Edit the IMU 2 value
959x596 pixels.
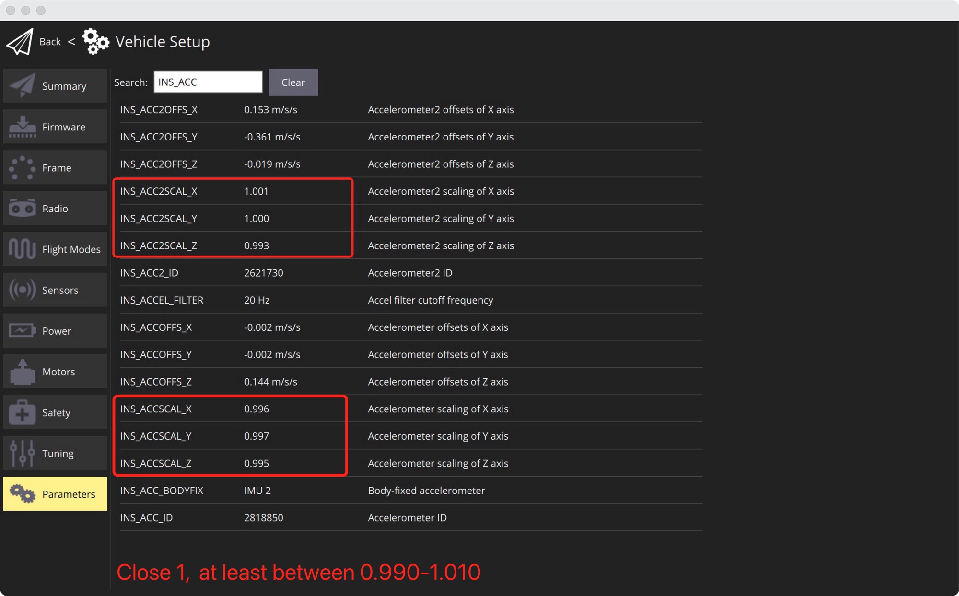(x=257, y=491)
